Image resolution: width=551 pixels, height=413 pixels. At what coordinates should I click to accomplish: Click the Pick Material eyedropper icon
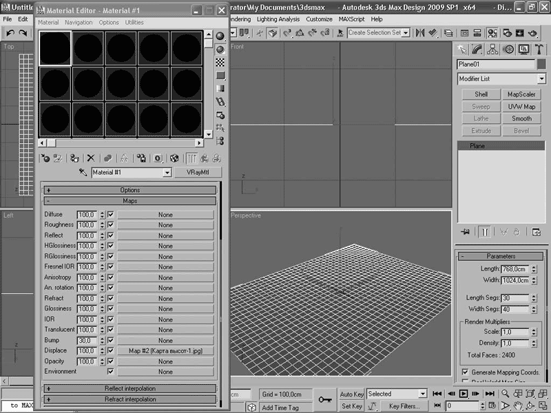[x=82, y=173]
